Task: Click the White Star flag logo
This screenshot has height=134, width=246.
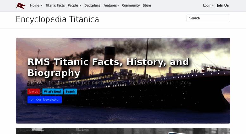Action: pyautogui.click(x=21, y=6)
